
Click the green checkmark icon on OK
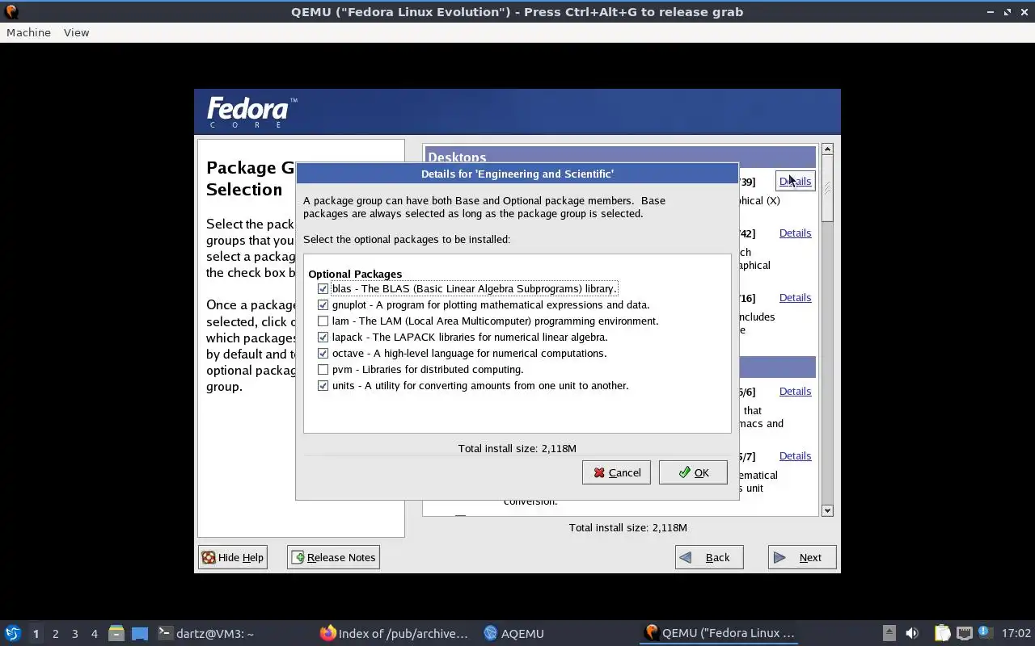point(685,472)
